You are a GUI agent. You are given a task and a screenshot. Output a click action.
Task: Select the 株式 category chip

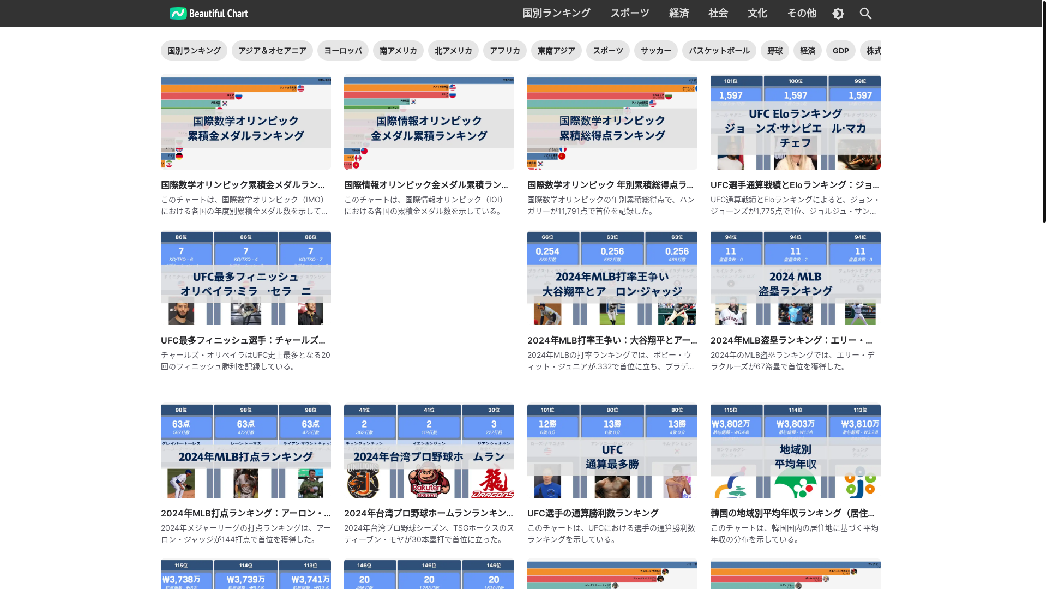871,51
